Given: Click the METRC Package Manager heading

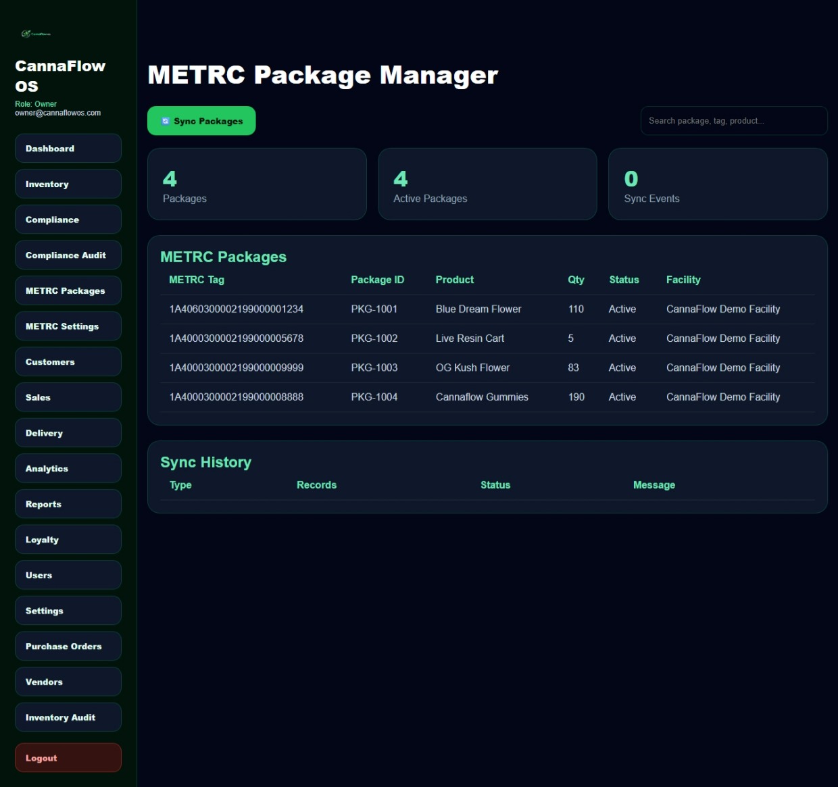Looking at the screenshot, I should point(323,75).
